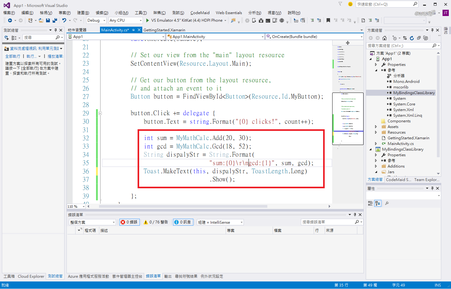Click the notifications flag icon in title bar

(340, 4)
